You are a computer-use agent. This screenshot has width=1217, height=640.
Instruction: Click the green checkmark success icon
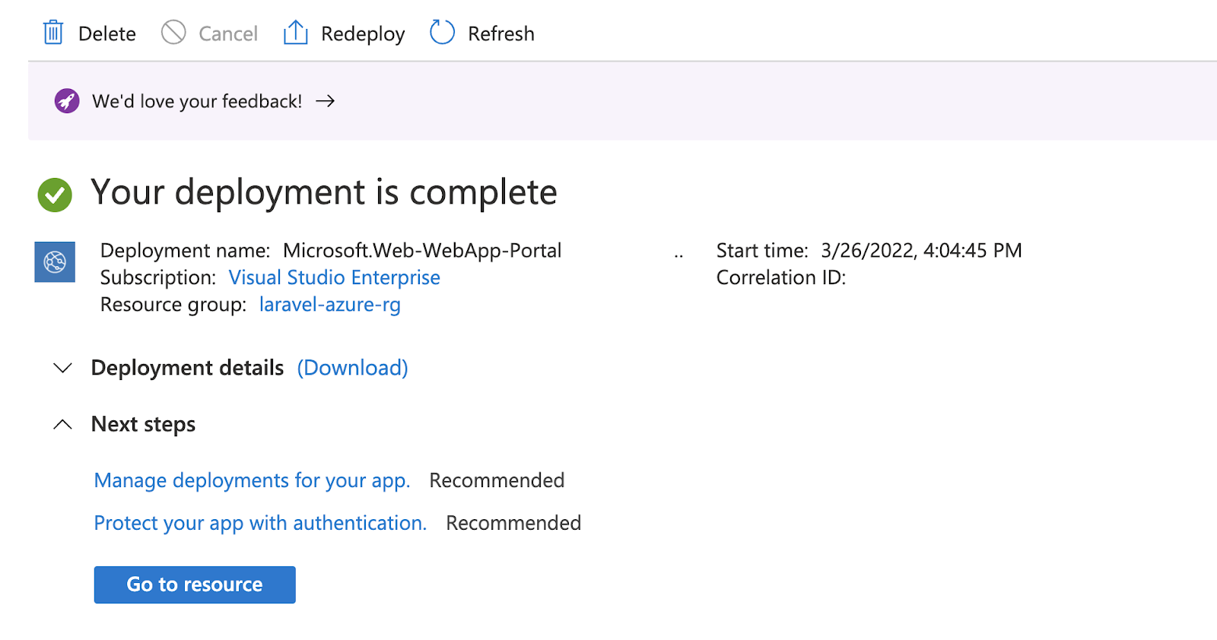[55, 195]
